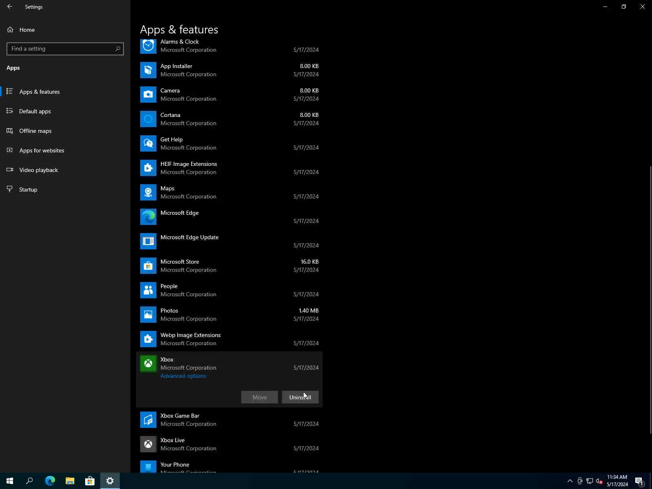Select the Microsoft Store entry name
This screenshot has width=652, height=489.
[180, 262]
